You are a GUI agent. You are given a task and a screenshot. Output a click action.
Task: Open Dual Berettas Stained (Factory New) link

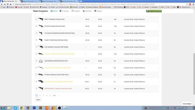tap(56, 61)
